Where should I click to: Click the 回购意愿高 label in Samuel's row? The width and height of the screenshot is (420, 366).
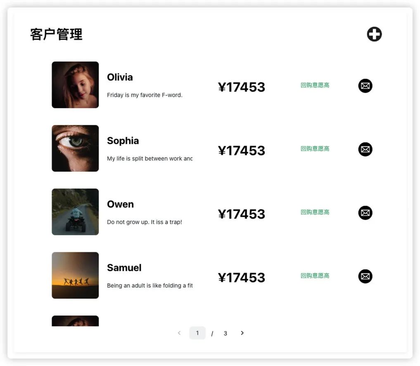[315, 276]
